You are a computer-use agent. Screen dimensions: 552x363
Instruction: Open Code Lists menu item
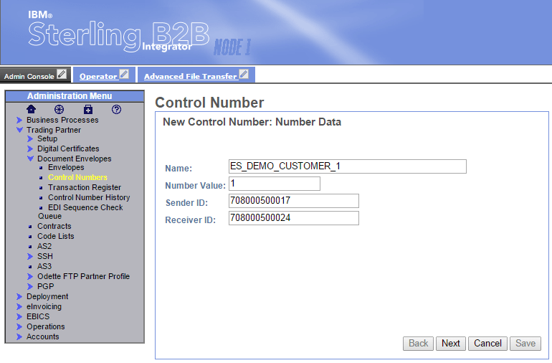coord(56,236)
